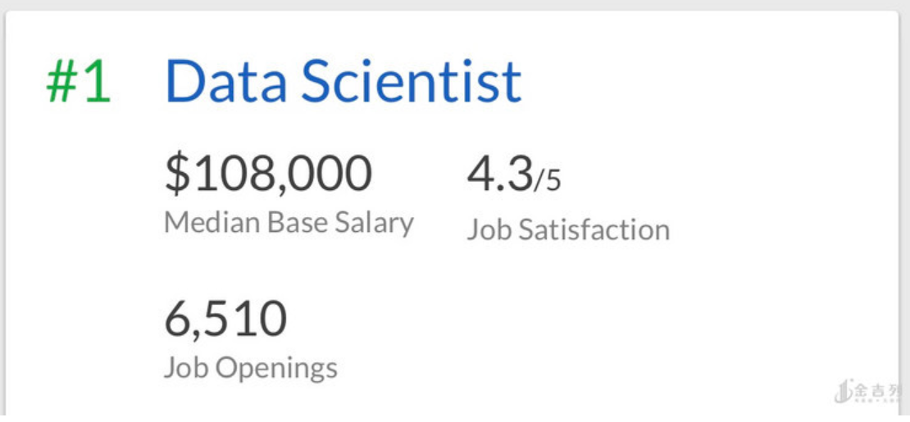The width and height of the screenshot is (910, 422).
Task: Click the green #1 rank number
Action: pos(79,81)
